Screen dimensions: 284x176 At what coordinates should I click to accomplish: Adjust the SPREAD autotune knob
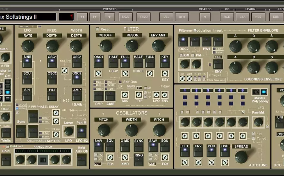241,157
